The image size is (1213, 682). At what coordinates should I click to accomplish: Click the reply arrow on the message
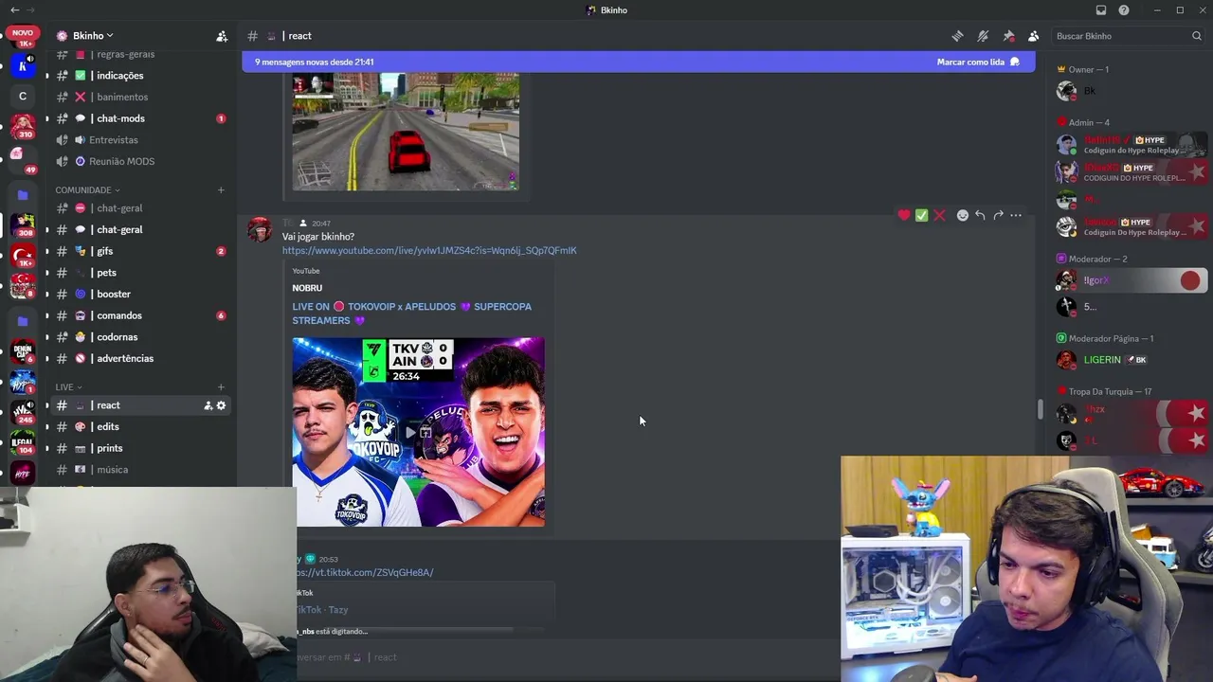[980, 215]
